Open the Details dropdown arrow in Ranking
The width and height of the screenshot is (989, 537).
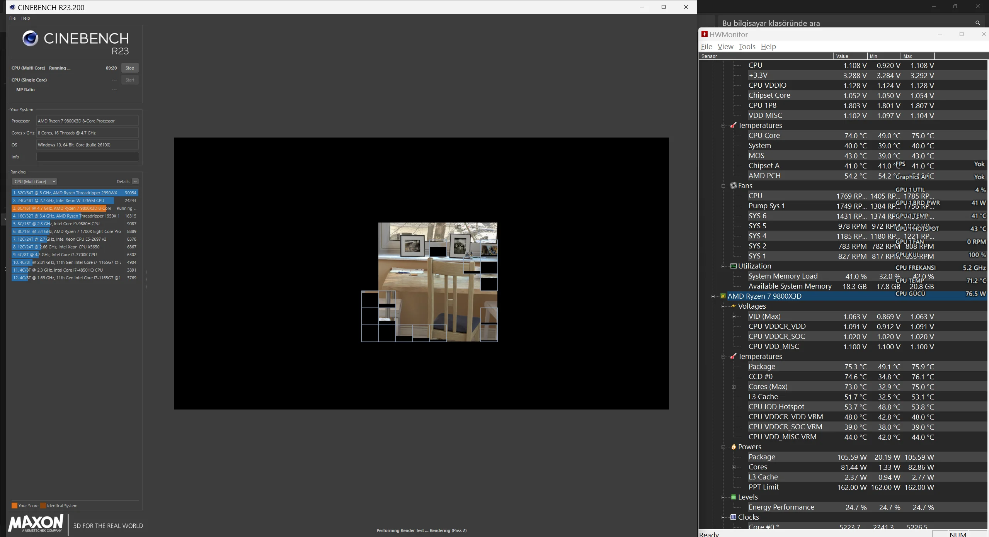point(135,182)
